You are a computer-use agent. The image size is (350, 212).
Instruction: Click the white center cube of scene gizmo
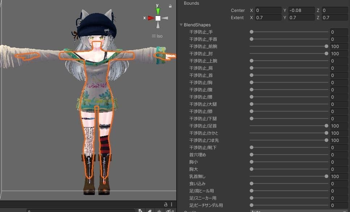(x=158, y=18)
